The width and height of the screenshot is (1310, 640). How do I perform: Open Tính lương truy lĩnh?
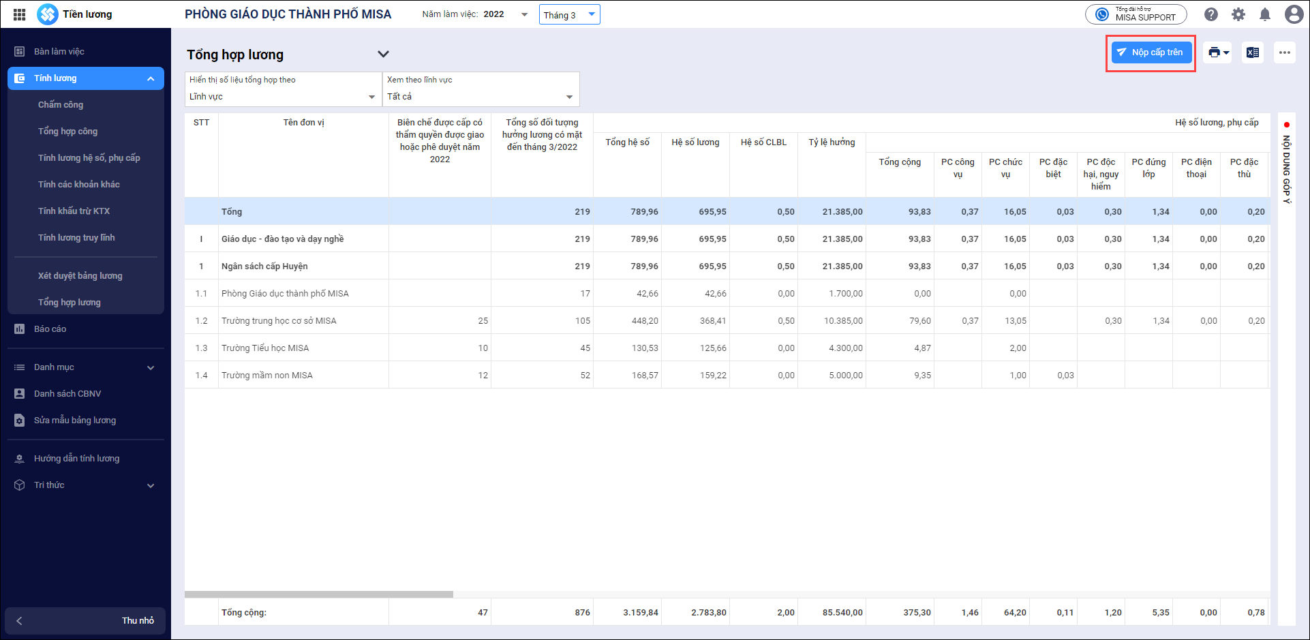(x=76, y=237)
